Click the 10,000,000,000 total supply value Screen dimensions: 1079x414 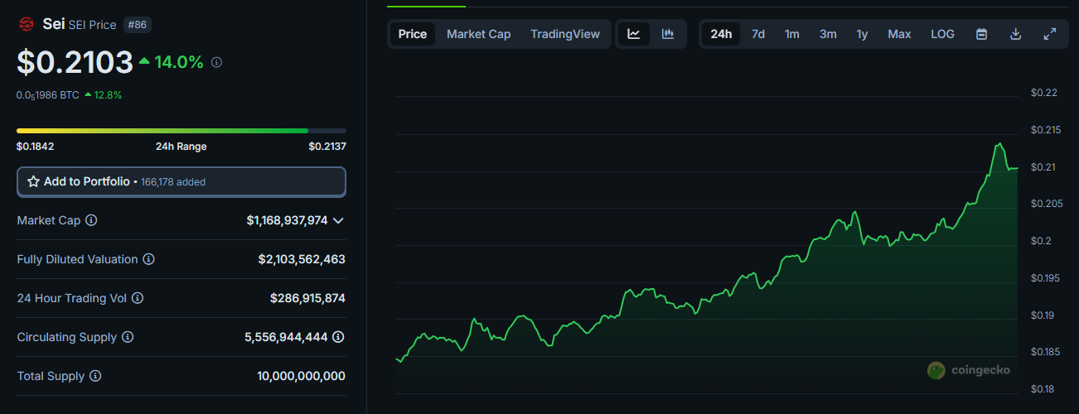pyautogui.click(x=301, y=376)
